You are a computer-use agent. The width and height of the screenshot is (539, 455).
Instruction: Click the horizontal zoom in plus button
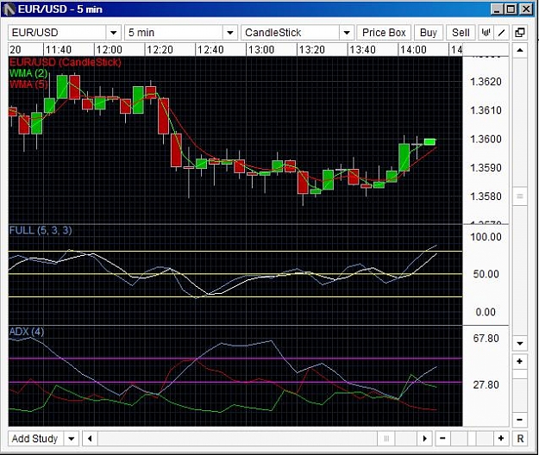pos(501,439)
